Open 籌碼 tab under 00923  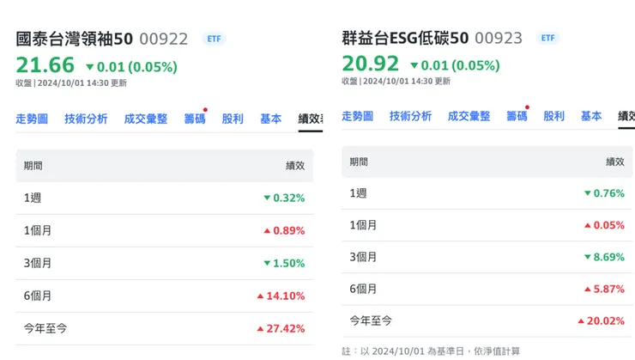(x=517, y=116)
